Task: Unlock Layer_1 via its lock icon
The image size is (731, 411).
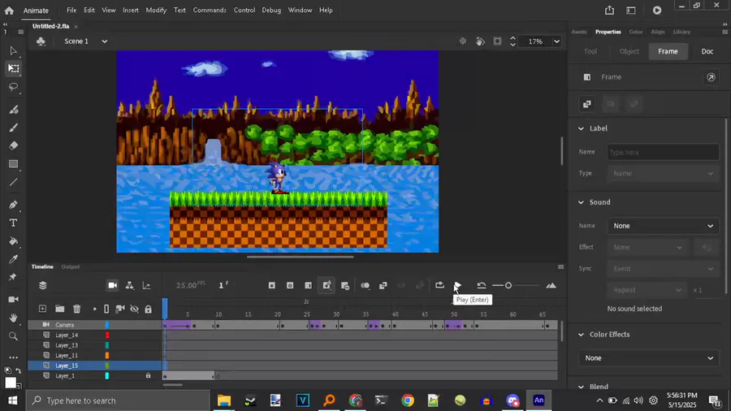Action: click(x=149, y=375)
